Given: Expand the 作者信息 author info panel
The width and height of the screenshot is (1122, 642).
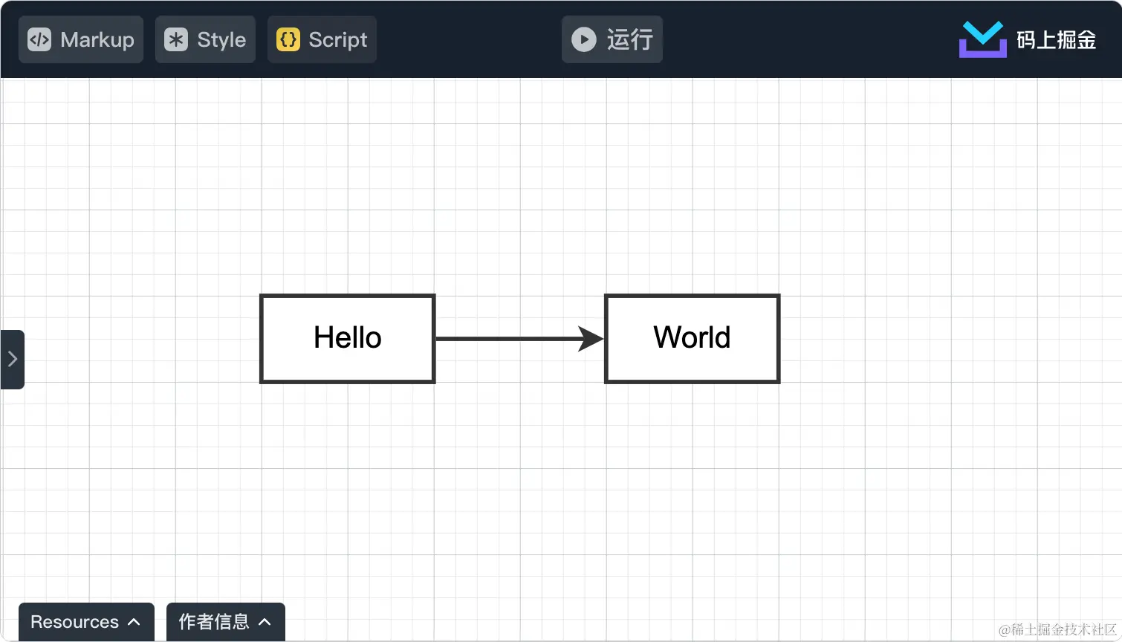Looking at the screenshot, I should [226, 622].
